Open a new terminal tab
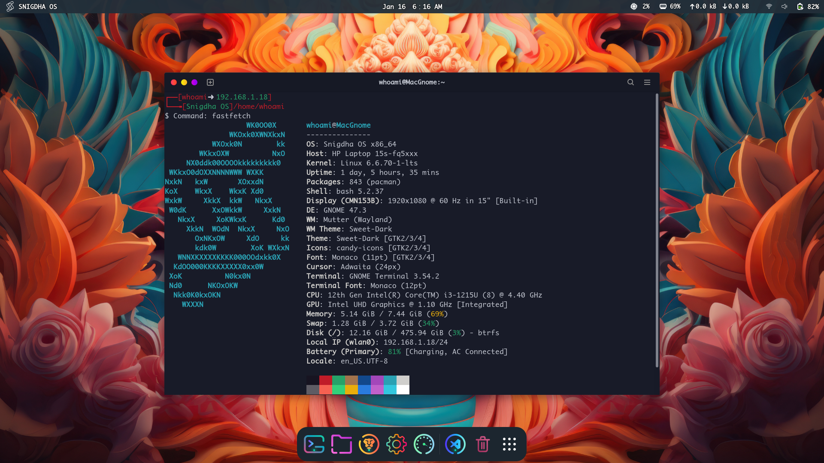 (210, 82)
